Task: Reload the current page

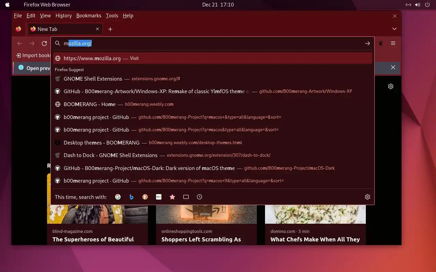Action: (x=44, y=44)
